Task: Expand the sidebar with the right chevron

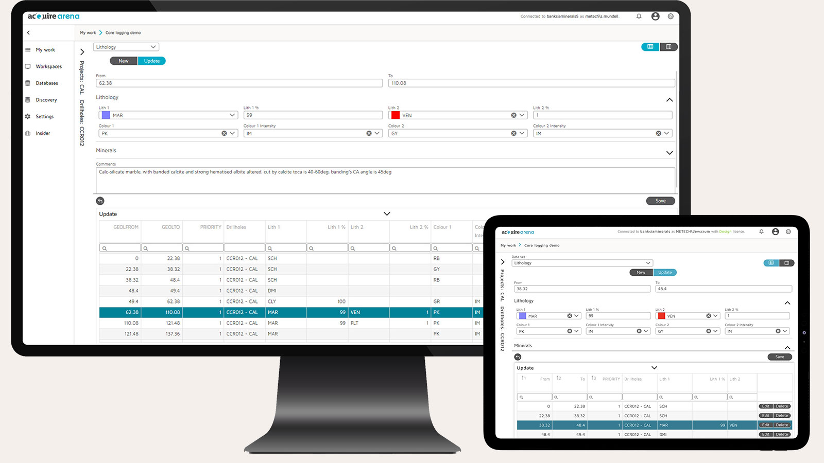Action: pos(81,52)
